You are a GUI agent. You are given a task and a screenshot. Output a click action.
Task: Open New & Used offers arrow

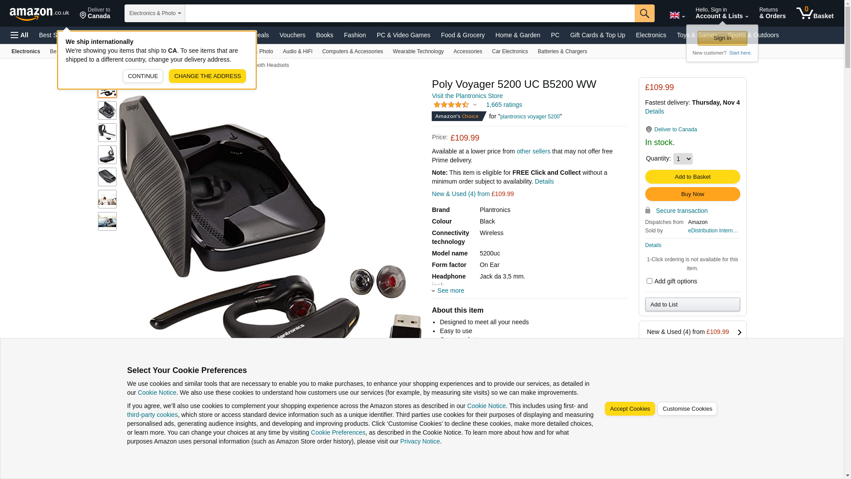[739, 332]
